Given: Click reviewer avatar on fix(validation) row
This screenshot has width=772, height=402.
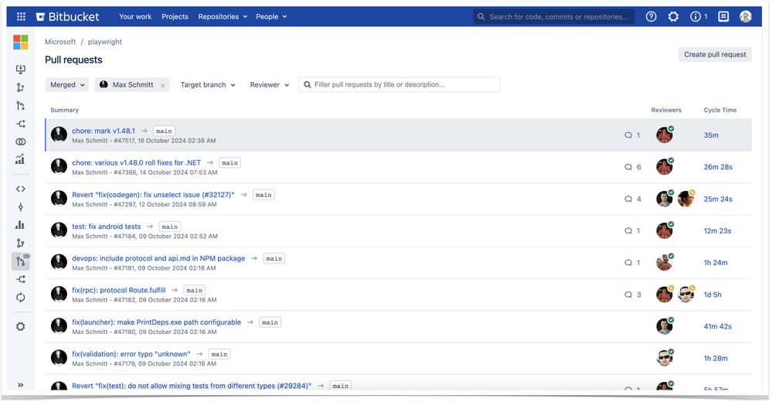Looking at the screenshot, I should tap(665, 358).
